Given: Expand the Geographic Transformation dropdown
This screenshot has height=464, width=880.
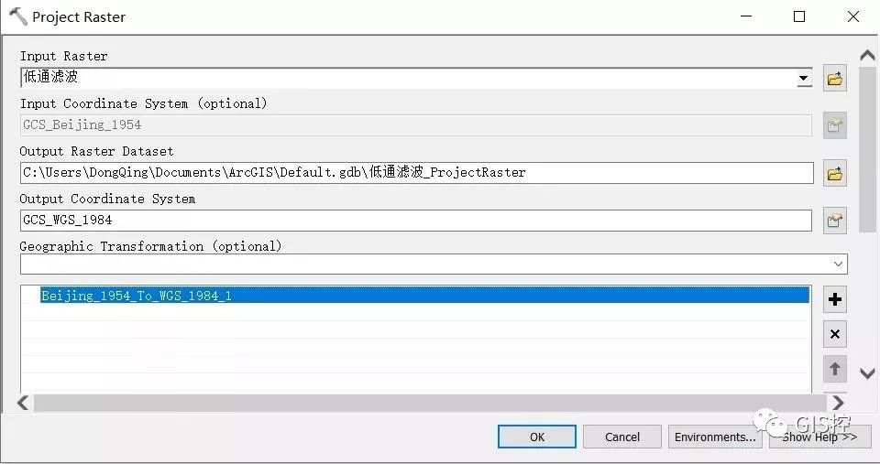Looking at the screenshot, I should point(838,264).
